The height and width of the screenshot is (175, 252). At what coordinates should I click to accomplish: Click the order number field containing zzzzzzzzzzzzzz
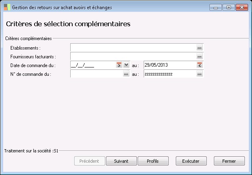point(169,74)
